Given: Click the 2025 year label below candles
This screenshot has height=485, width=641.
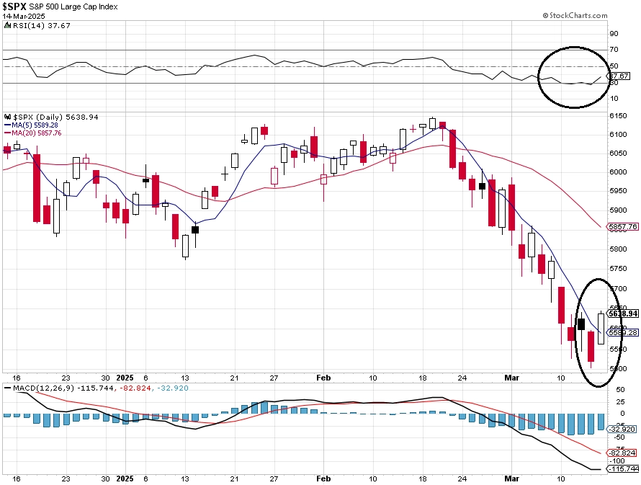Looking at the screenshot, I should click(125, 378).
